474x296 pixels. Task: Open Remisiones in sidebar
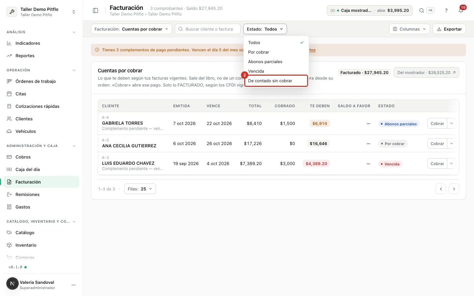pos(41,194)
